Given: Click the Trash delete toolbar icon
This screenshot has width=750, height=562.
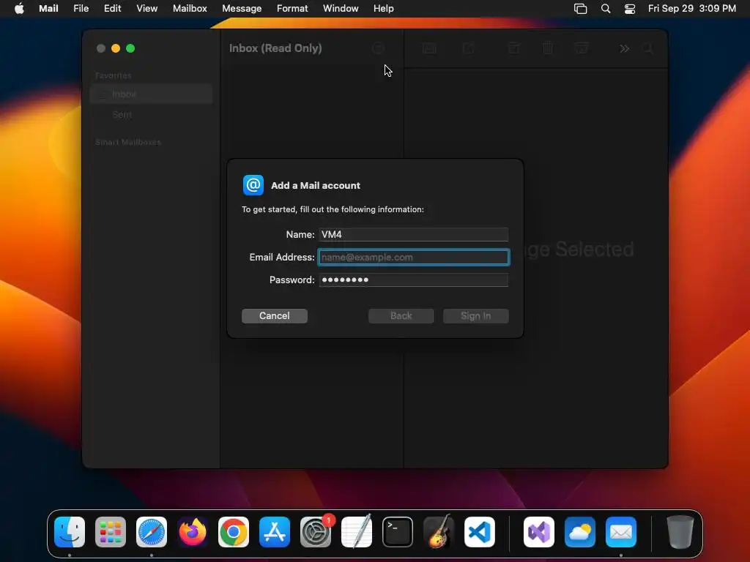Looking at the screenshot, I should (548, 48).
